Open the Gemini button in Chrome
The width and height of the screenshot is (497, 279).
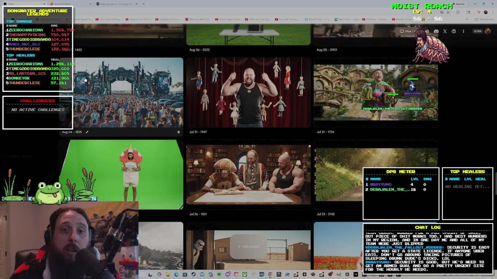point(459,4)
